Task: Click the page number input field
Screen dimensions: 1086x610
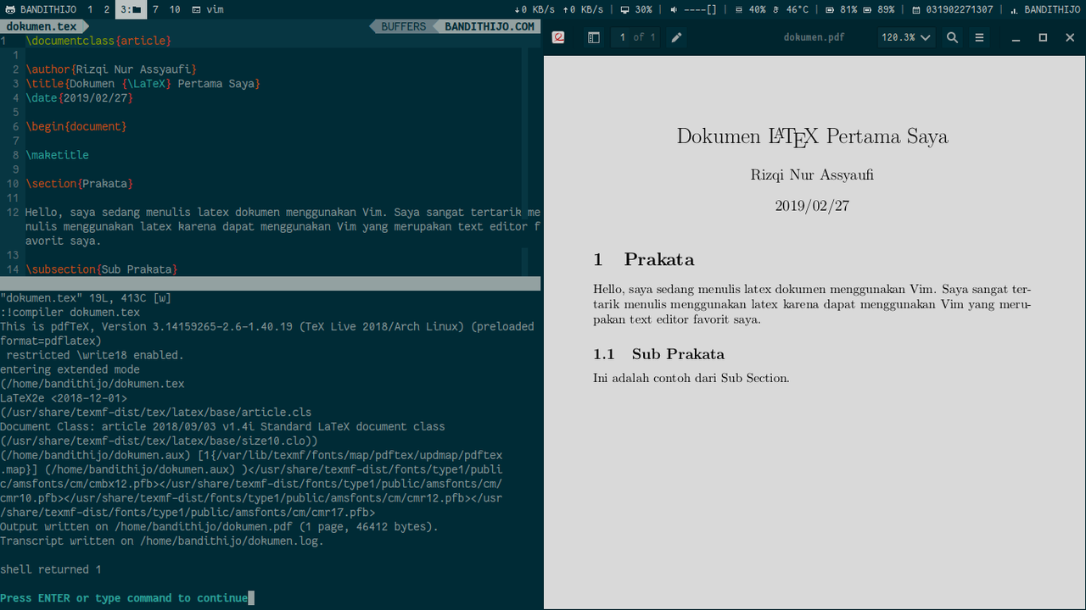Action: pos(623,37)
